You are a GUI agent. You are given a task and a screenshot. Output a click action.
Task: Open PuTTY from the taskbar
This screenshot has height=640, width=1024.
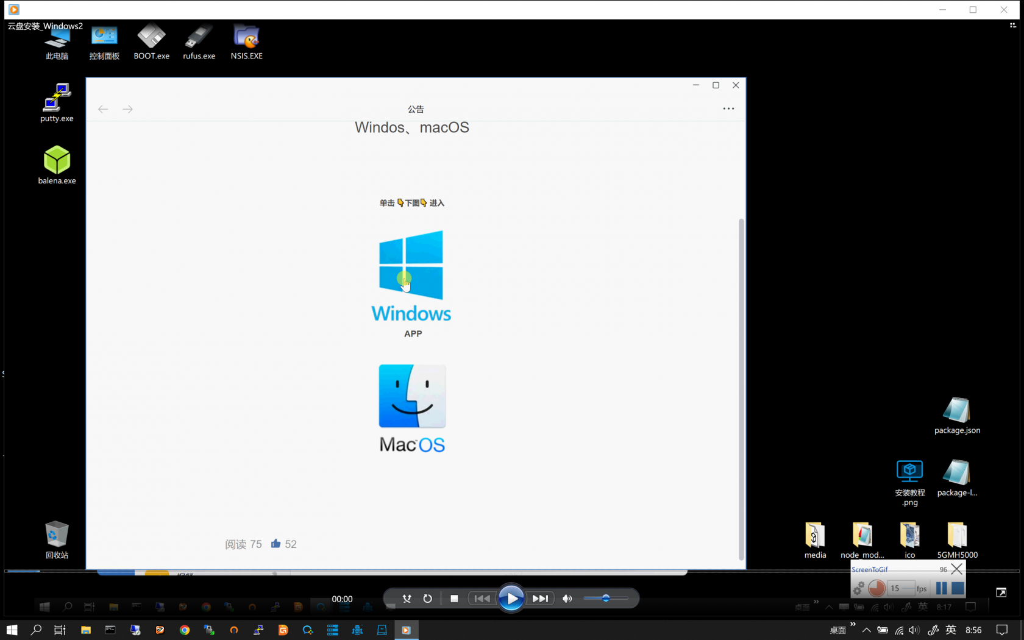(x=258, y=630)
